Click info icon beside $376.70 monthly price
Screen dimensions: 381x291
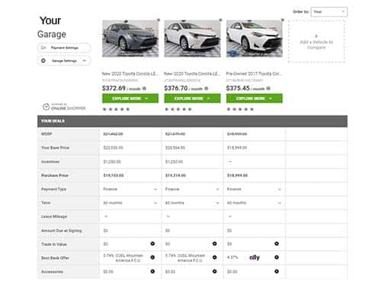[x=207, y=88]
